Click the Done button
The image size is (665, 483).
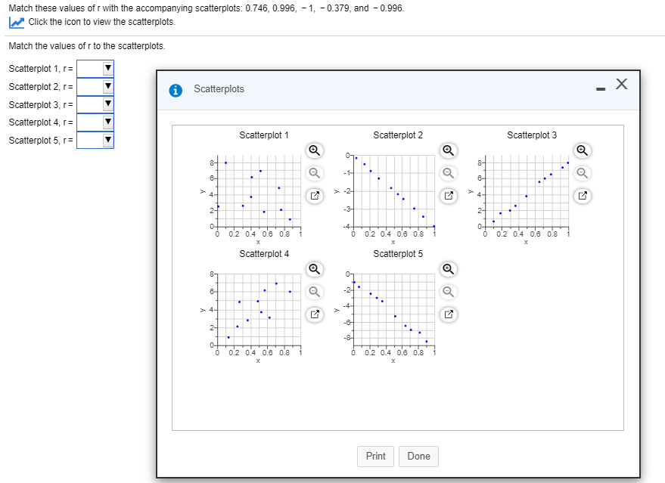pos(418,456)
